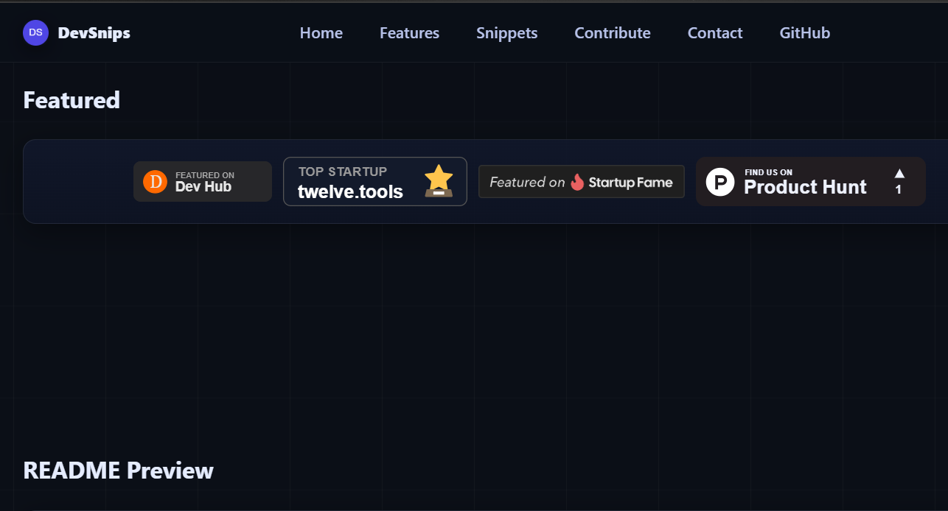Image resolution: width=948 pixels, height=511 pixels.
Task: Select Contribute in the navigation bar
Action: (x=613, y=33)
